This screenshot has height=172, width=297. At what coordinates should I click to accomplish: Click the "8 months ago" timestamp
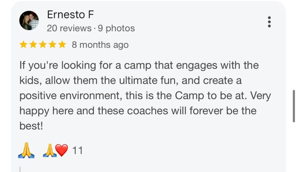point(100,45)
